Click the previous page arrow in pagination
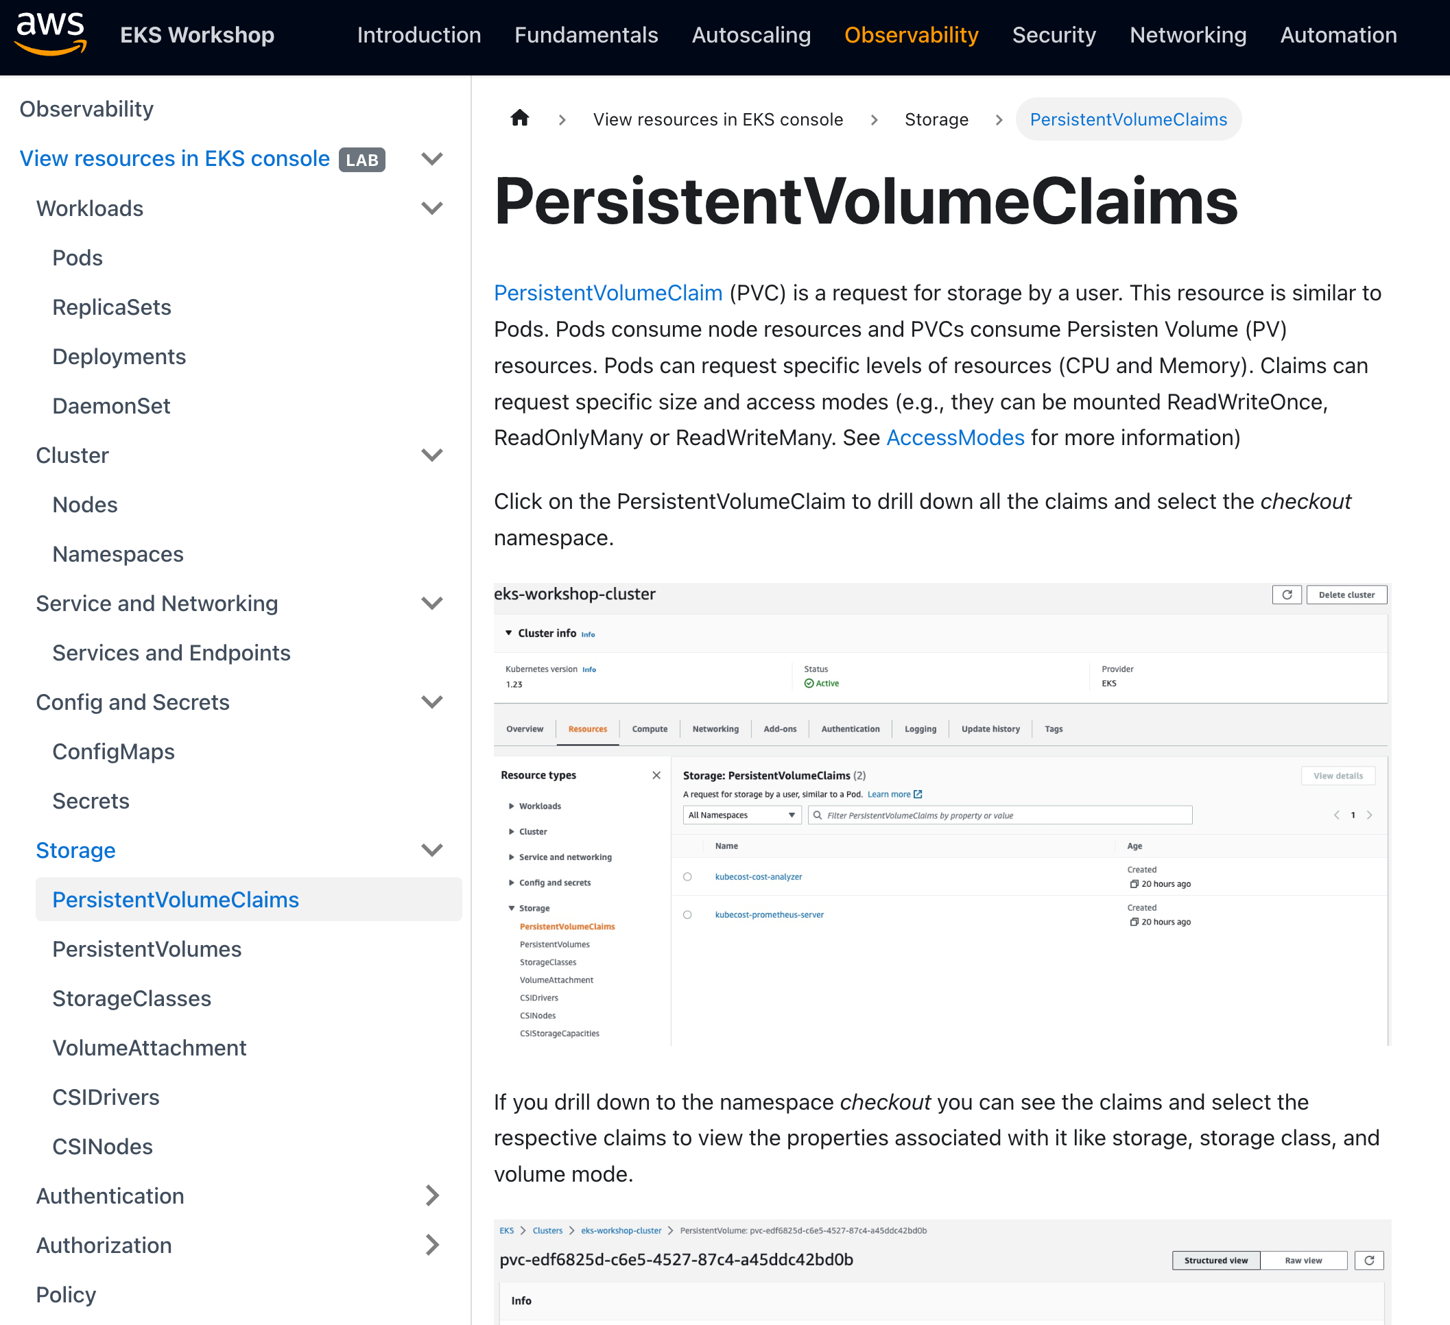This screenshot has height=1325, width=1450. [1336, 815]
